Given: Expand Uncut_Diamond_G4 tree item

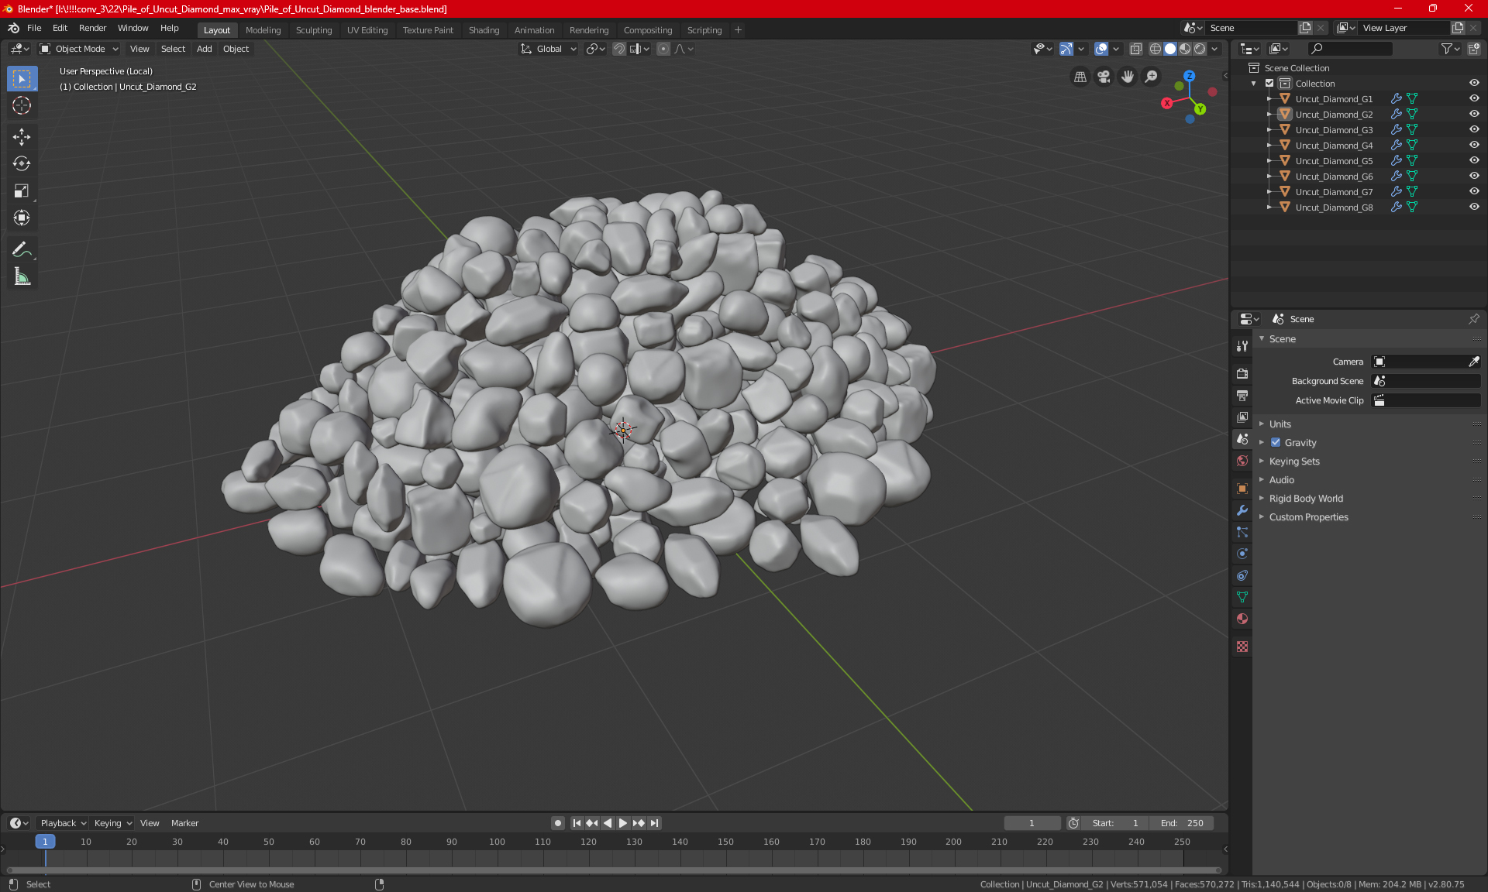Looking at the screenshot, I should pos(1269,145).
